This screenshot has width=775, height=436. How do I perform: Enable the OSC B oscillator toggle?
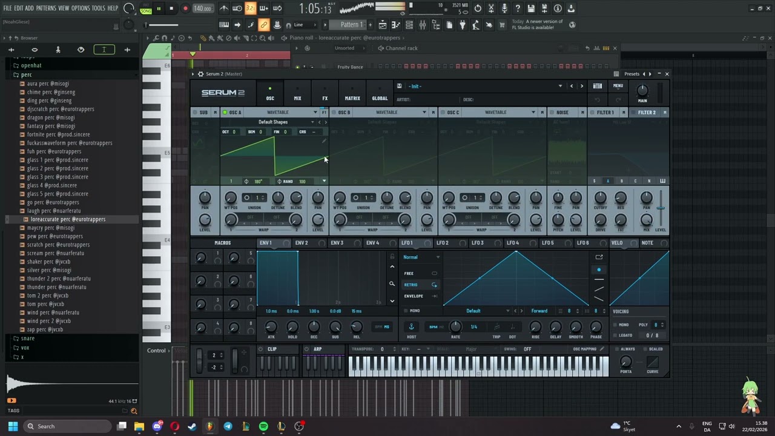pos(334,112)
